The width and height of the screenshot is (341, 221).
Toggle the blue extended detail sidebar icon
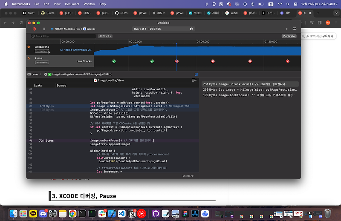[196, 75]
